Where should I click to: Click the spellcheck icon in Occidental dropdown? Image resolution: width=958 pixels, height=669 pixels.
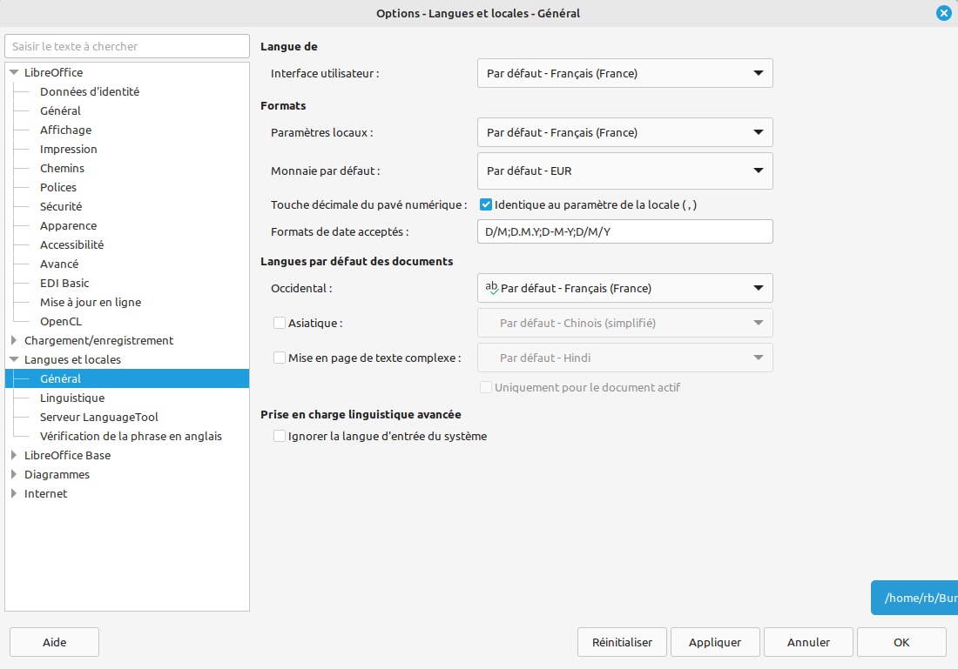(x=492, y=288)
